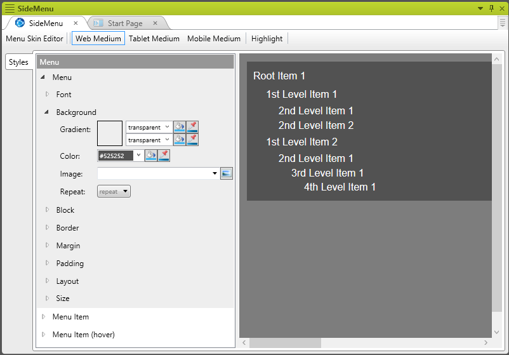This screenshot has width=509, height=355.
Task: Select the Mobile Medium view
Action: coord(214,38)
